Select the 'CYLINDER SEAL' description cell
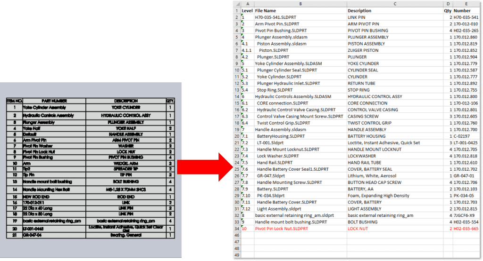 point(395,71)
